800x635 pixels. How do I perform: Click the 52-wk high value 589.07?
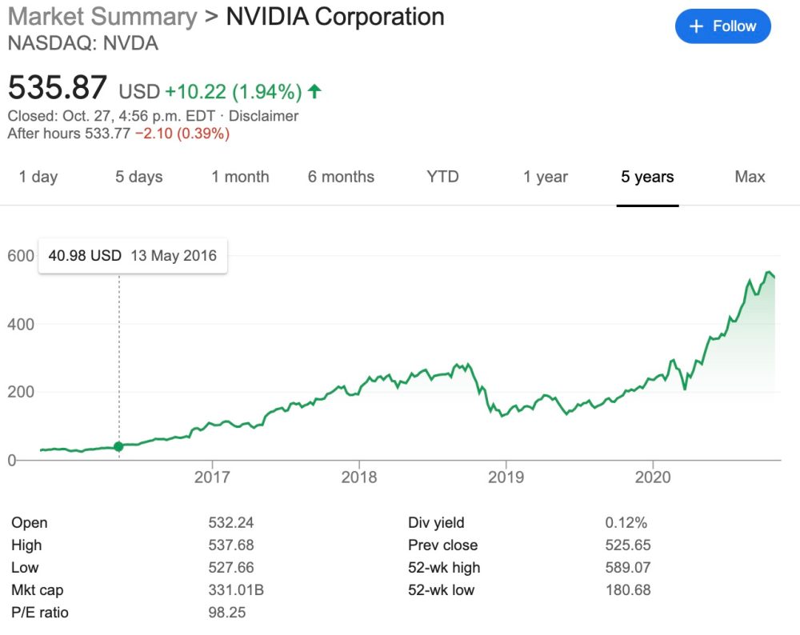(x=628, y=568)
